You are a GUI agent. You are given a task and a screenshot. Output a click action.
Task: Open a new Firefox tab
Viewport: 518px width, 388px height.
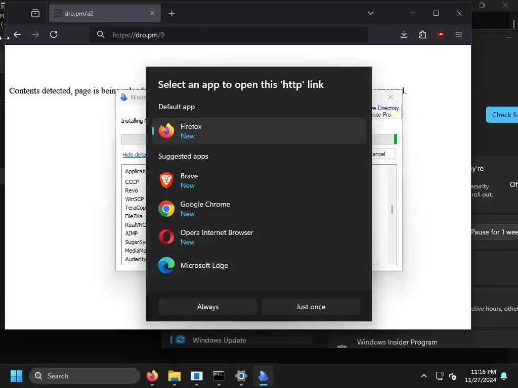171,13
